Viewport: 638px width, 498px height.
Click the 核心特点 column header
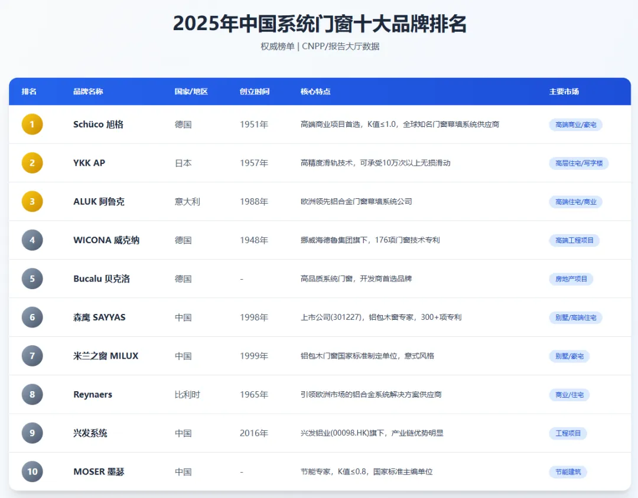pos(315,92)
